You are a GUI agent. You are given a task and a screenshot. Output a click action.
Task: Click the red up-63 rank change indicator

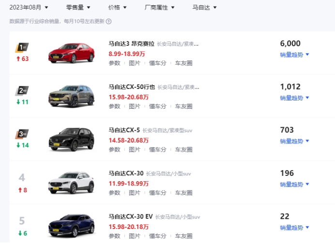coord(22,59)
